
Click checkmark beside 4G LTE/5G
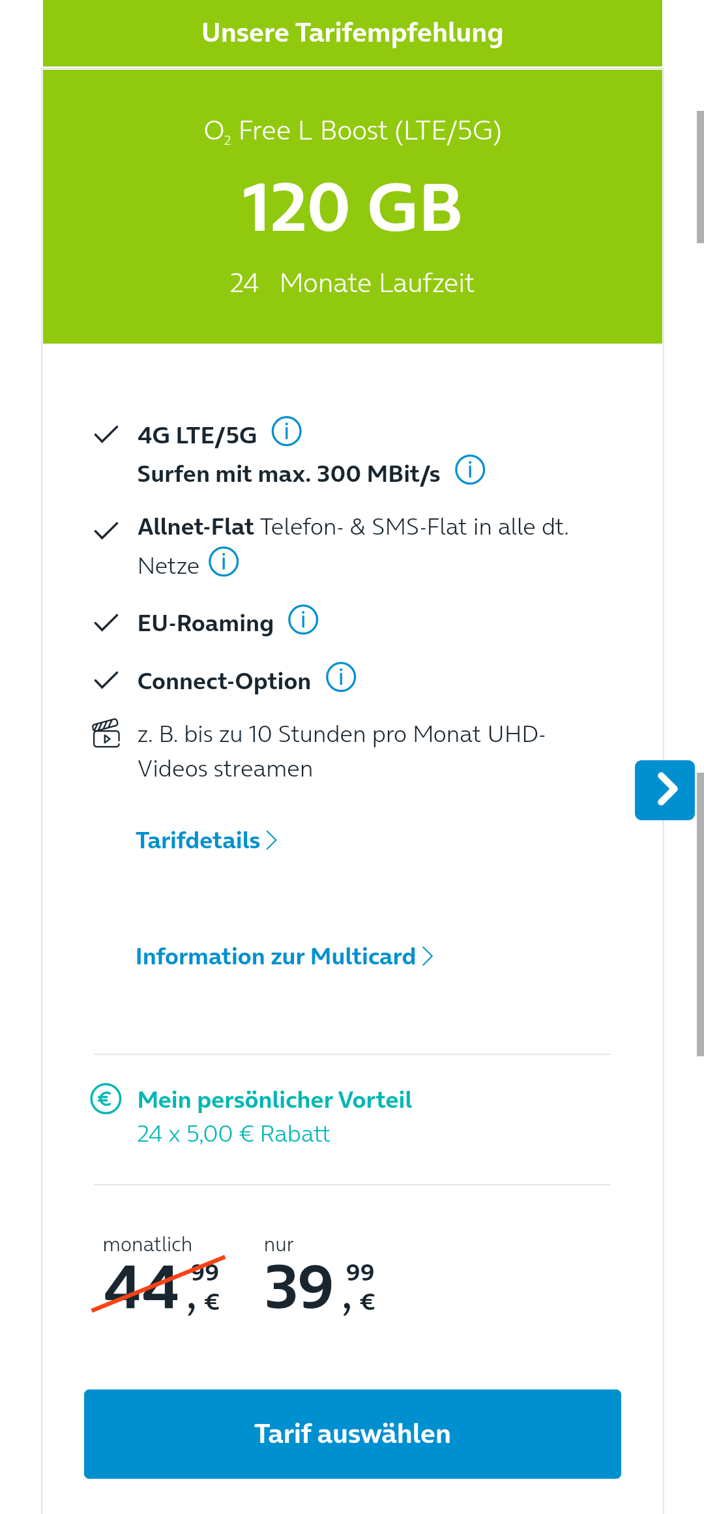point(106,434)
